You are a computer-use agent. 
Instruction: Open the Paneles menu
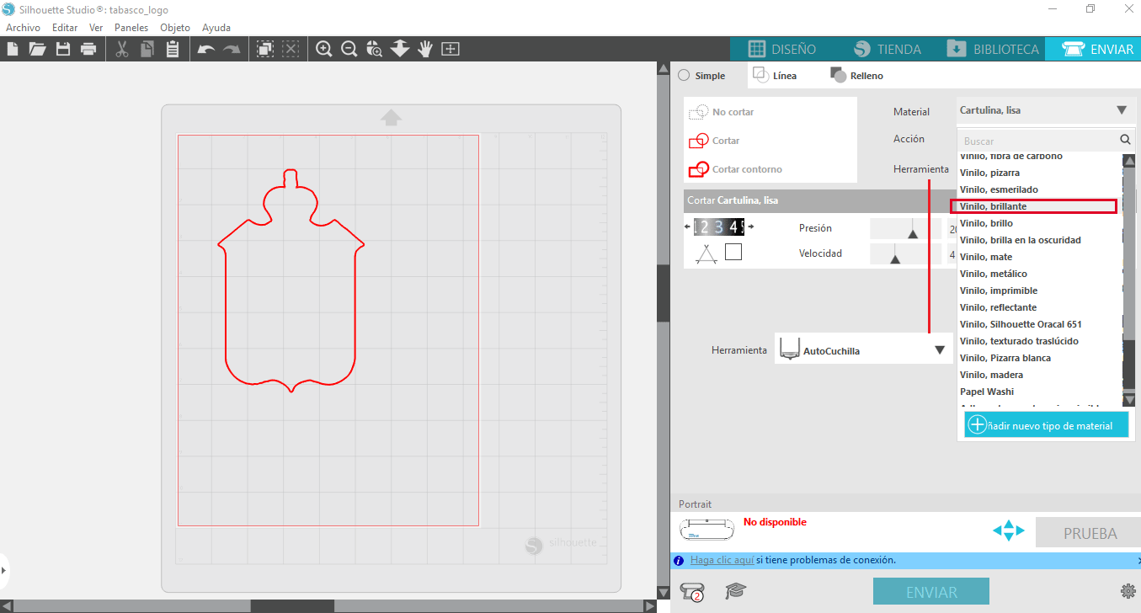(x=131, y=28)
